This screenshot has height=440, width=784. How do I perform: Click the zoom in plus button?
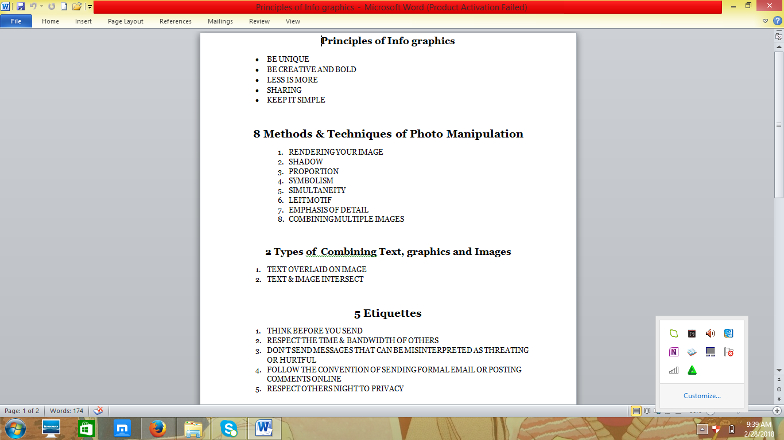777,411
